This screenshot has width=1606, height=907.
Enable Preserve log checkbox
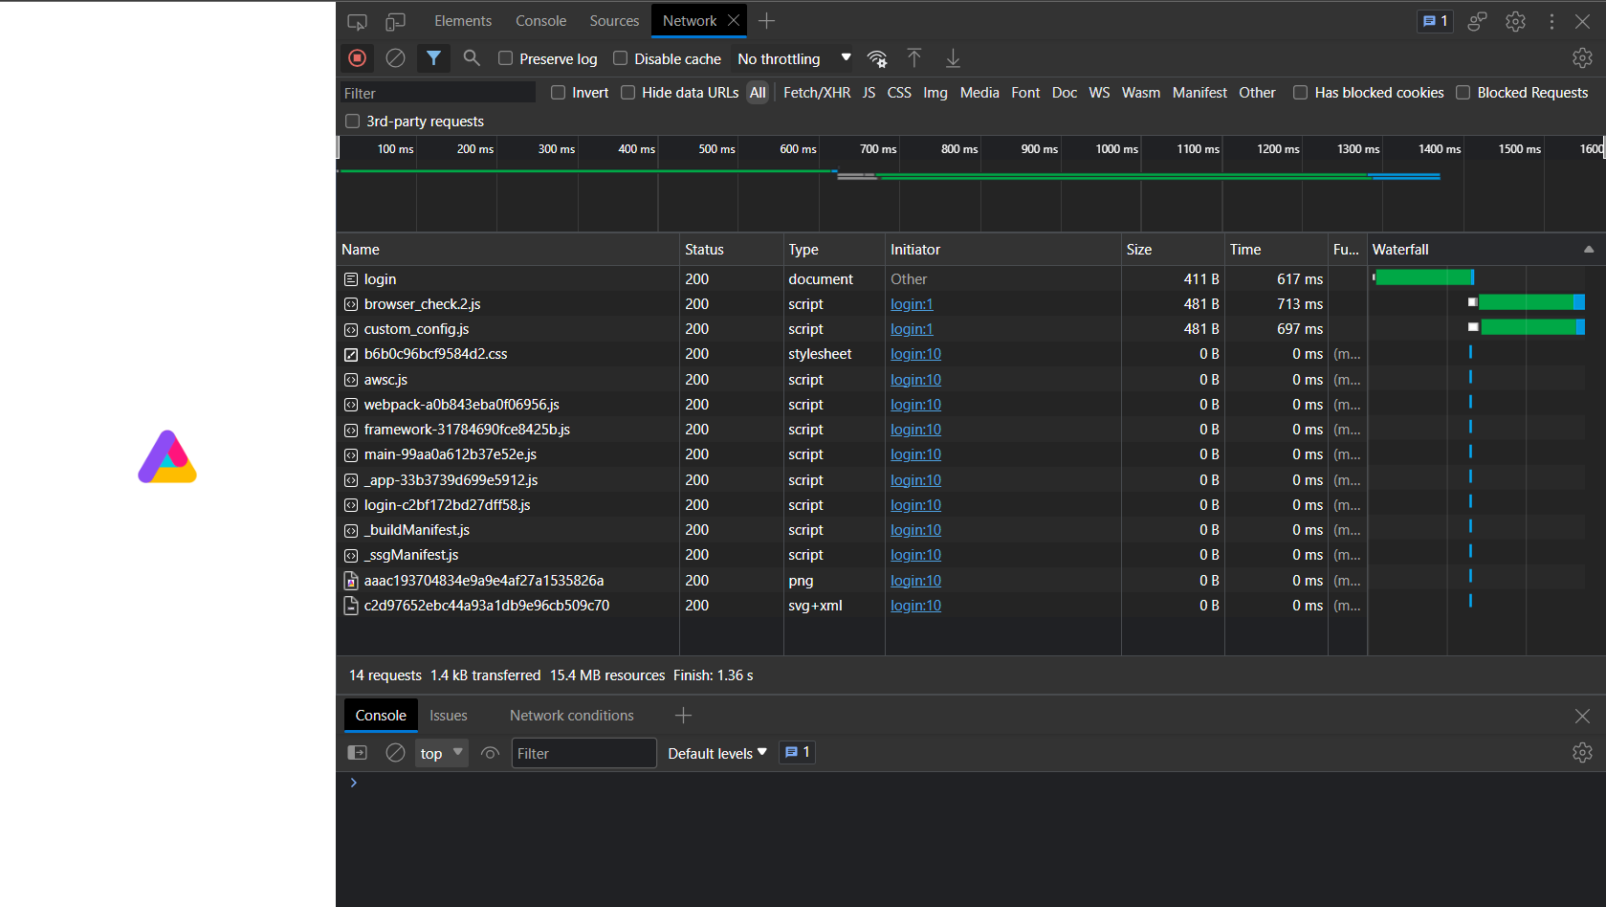pyautogui.click(x=506, y=58)
